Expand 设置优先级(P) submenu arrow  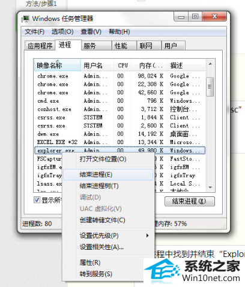[148, 235]
